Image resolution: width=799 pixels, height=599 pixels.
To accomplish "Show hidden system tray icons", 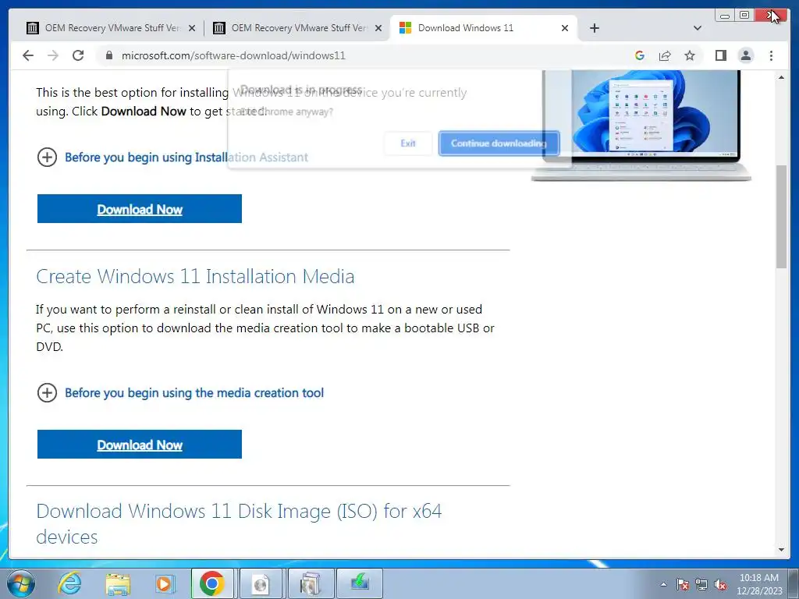I will pos(663,584).
